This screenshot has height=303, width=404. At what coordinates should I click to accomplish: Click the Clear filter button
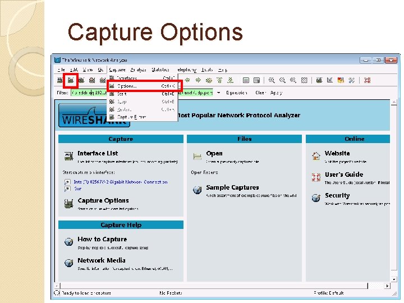pyautogui.click(x=261, y=93)
